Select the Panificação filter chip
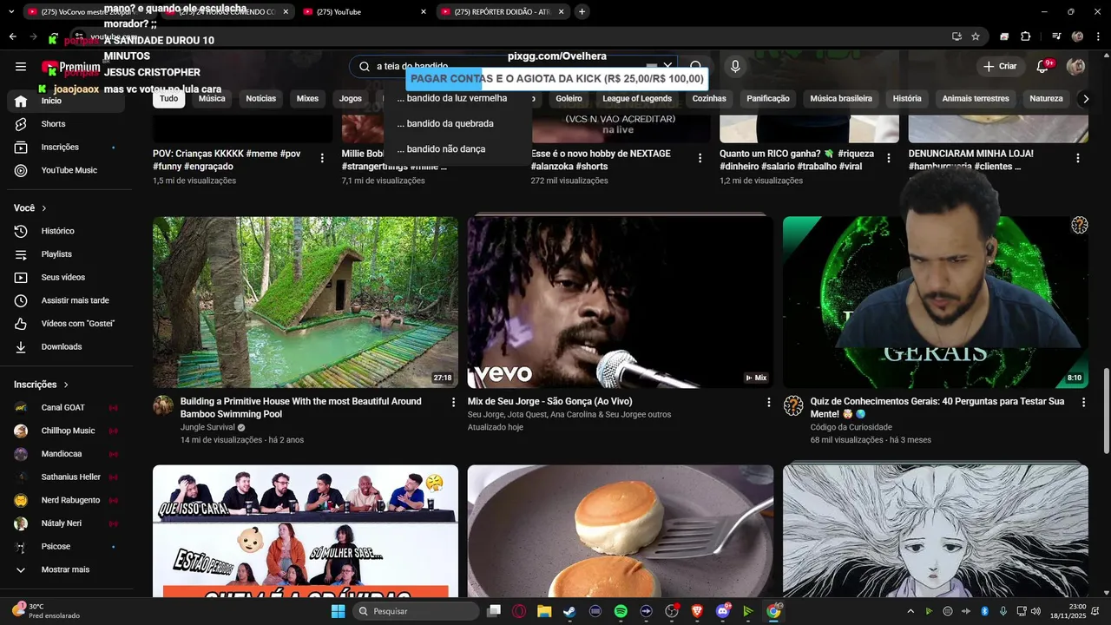This screenshot has height=625, width=1111. [768, 99]
